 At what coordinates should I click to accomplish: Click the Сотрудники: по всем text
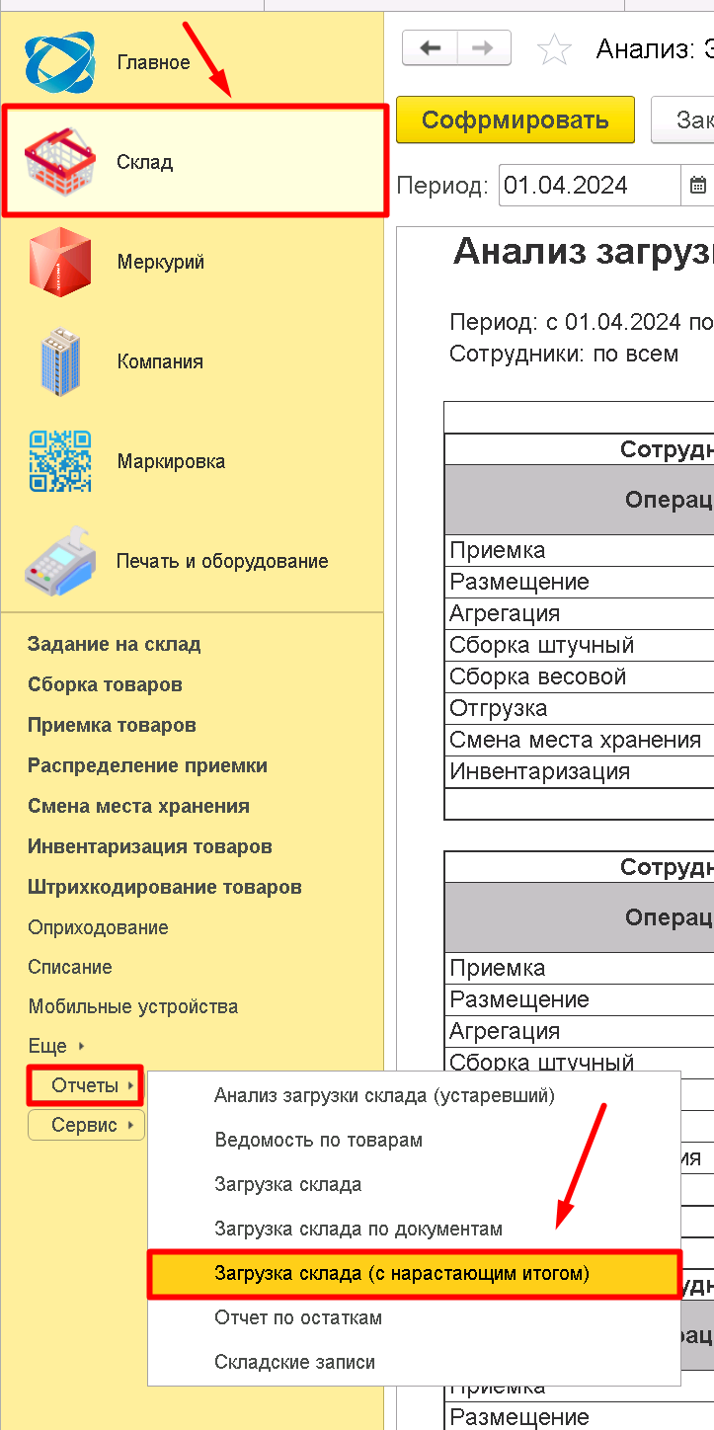(564, 354)
